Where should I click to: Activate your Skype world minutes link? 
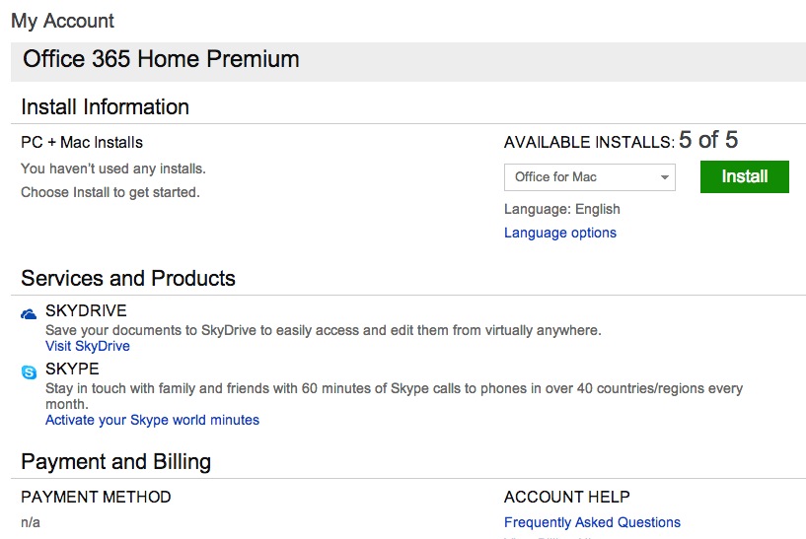152,420
